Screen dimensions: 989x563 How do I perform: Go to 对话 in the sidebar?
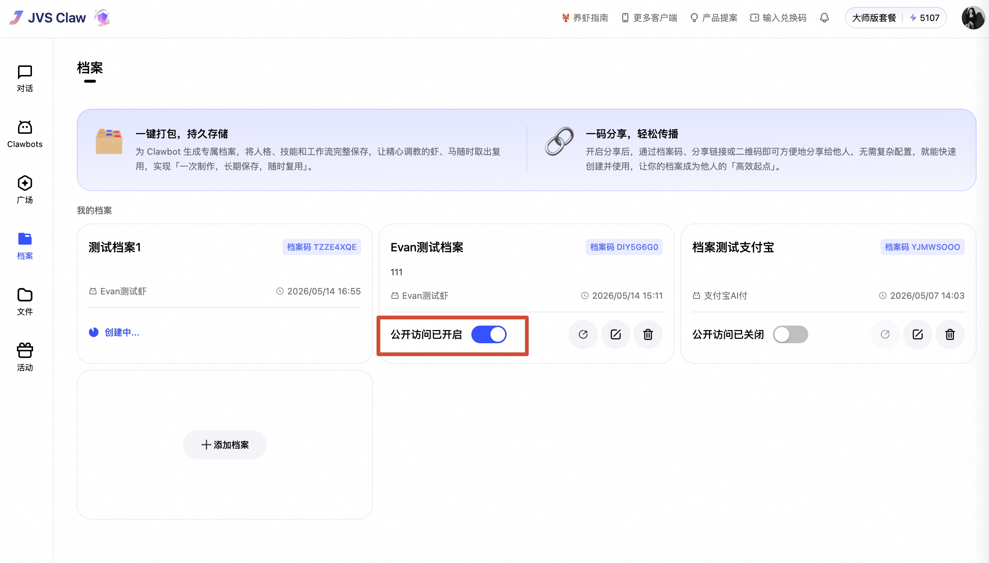pyautogui.click(x=25, y=79)
